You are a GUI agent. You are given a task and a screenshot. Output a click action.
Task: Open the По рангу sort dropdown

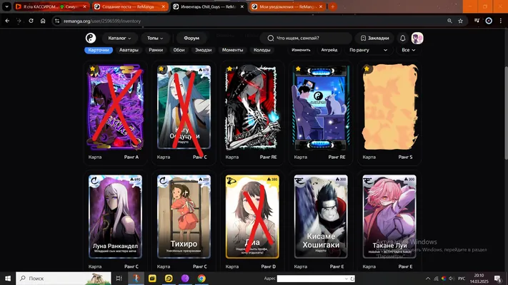(x=369, y=50)
